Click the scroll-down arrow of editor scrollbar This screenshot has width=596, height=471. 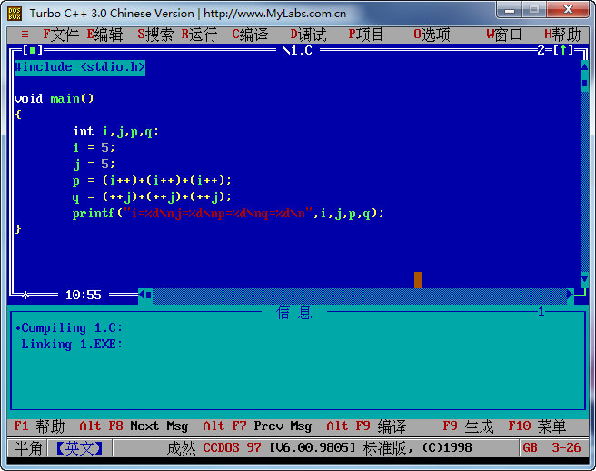[x=584, y=280]
